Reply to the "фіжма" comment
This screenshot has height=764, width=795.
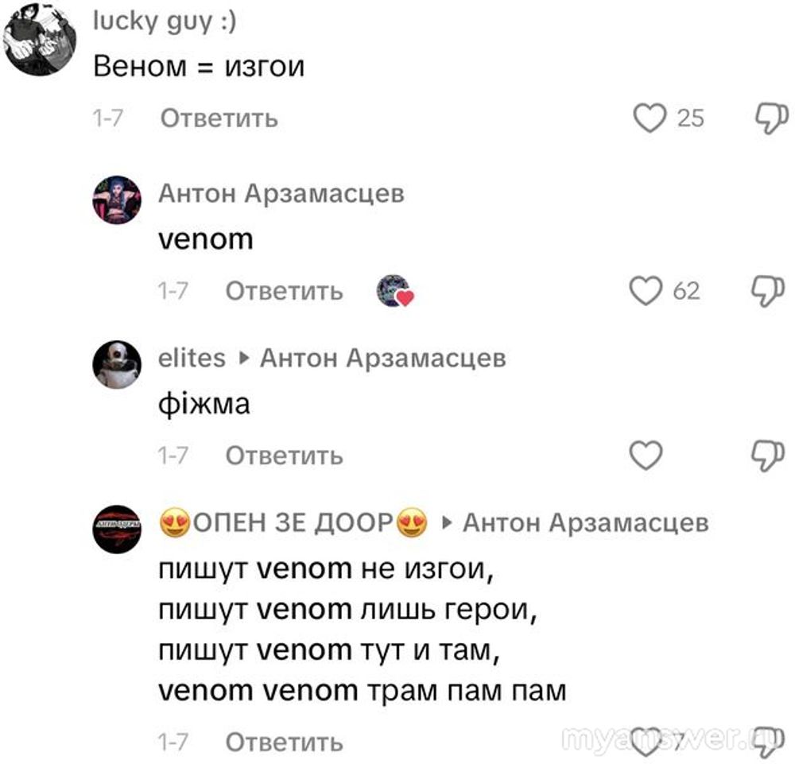[284, 456]
